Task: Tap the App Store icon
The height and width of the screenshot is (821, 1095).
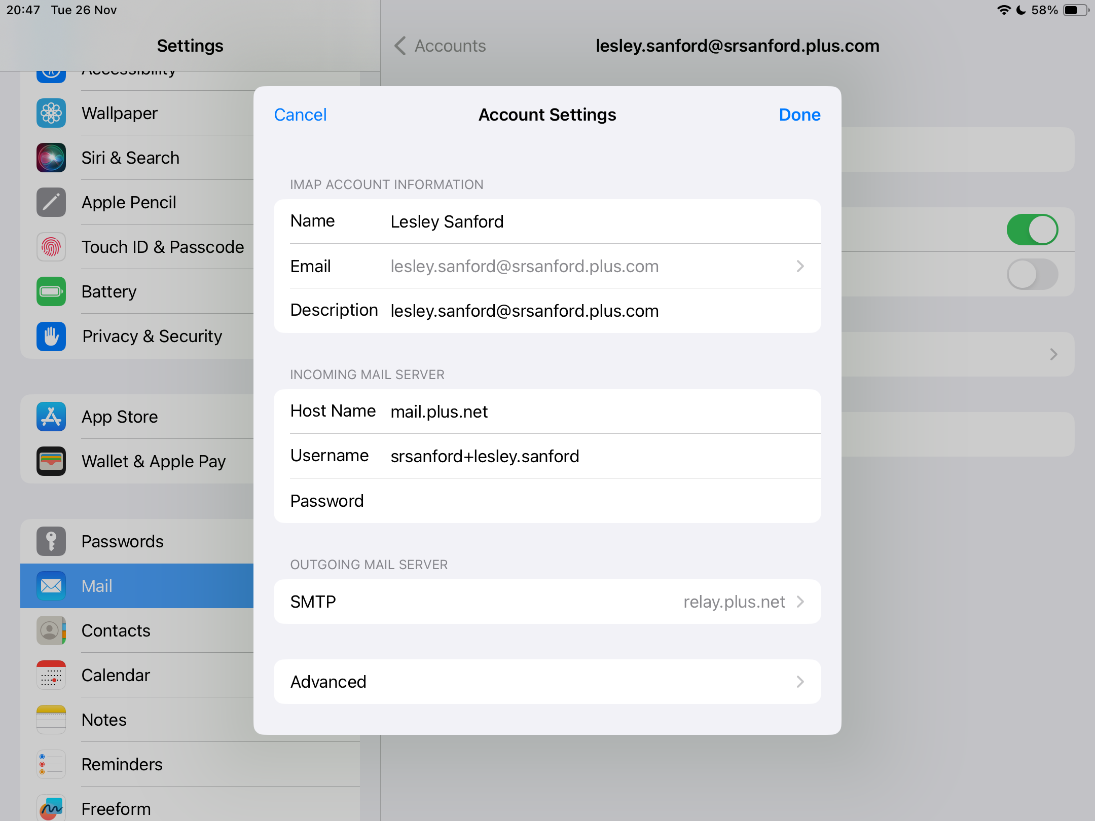Action: pos(51,417)
